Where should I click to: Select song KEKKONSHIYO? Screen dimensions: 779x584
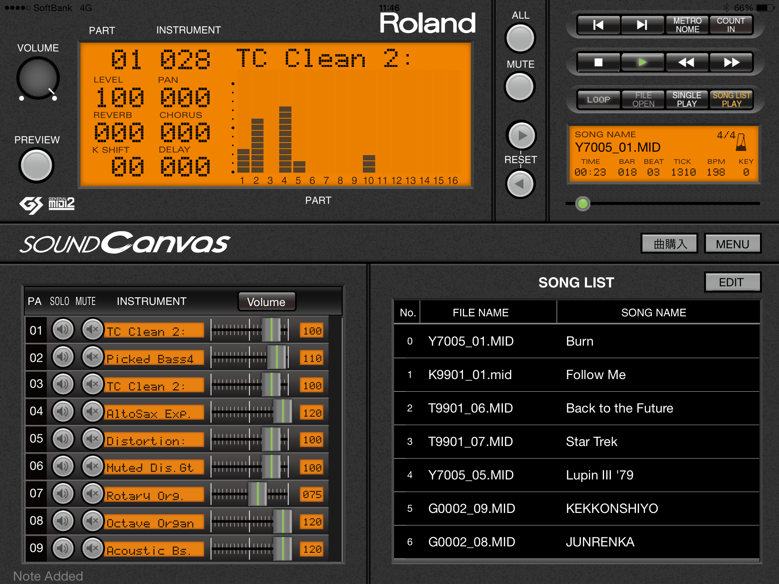coord(577,508)
